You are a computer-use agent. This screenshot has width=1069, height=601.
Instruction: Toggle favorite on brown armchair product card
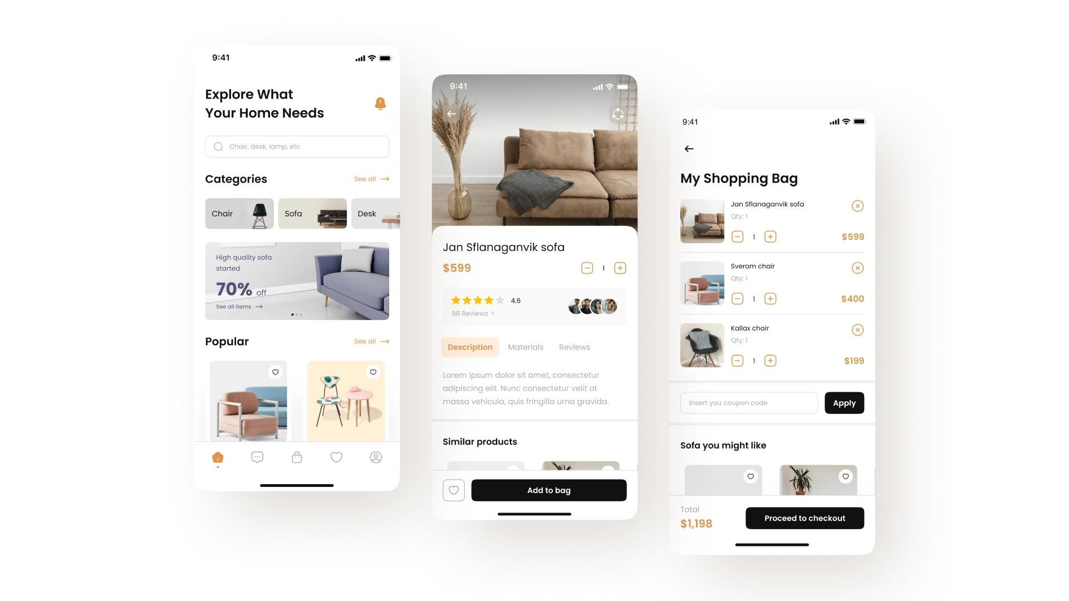276,372
